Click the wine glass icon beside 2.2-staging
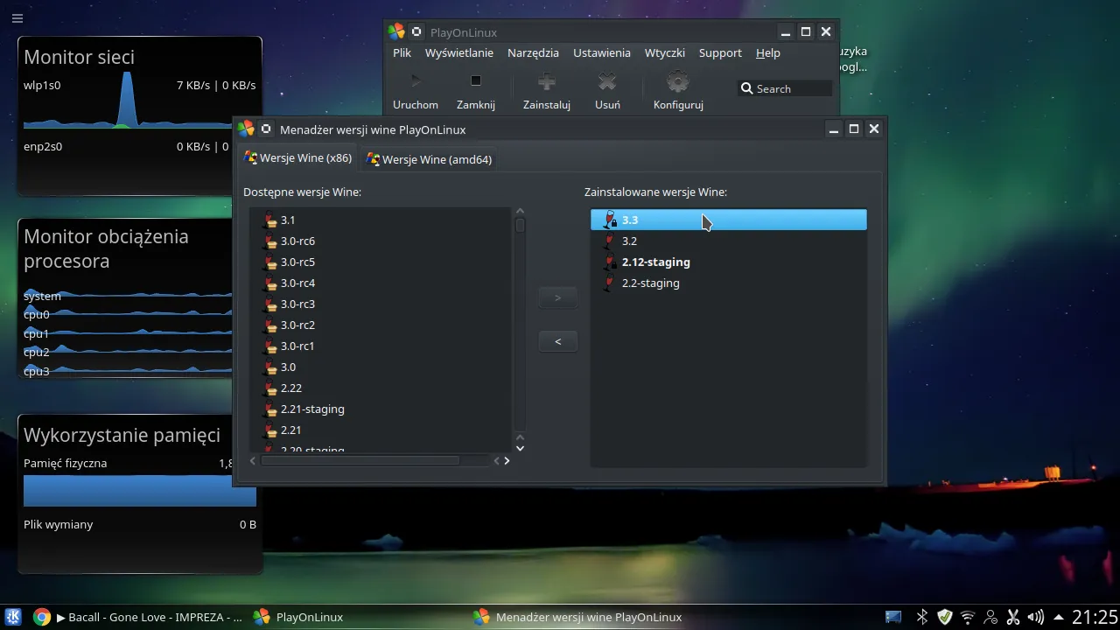This screenshot has width=1120, height=630. (x=610, y=283)
